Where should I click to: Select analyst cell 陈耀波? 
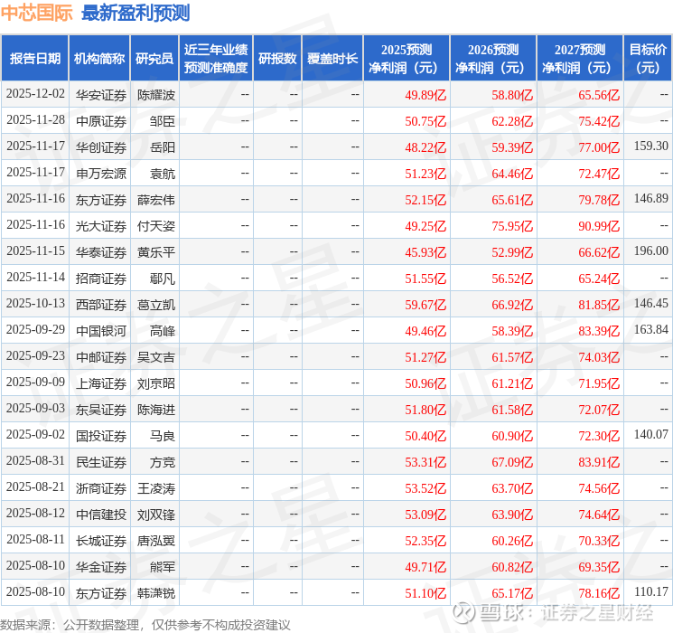pyautogui.click(x=156, y=95)
